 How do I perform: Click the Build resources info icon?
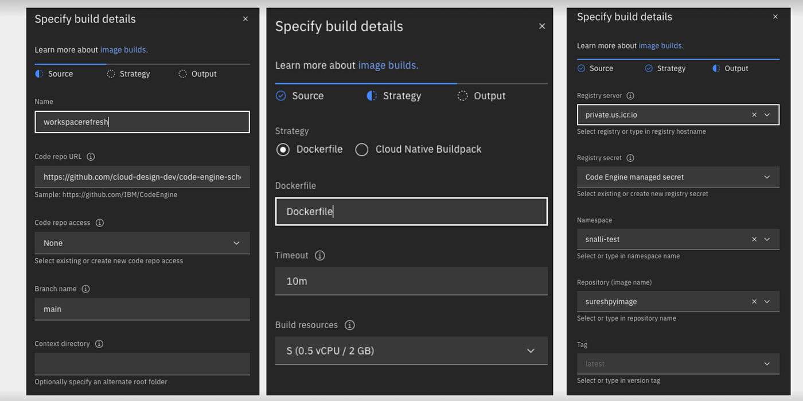[349, 325]
